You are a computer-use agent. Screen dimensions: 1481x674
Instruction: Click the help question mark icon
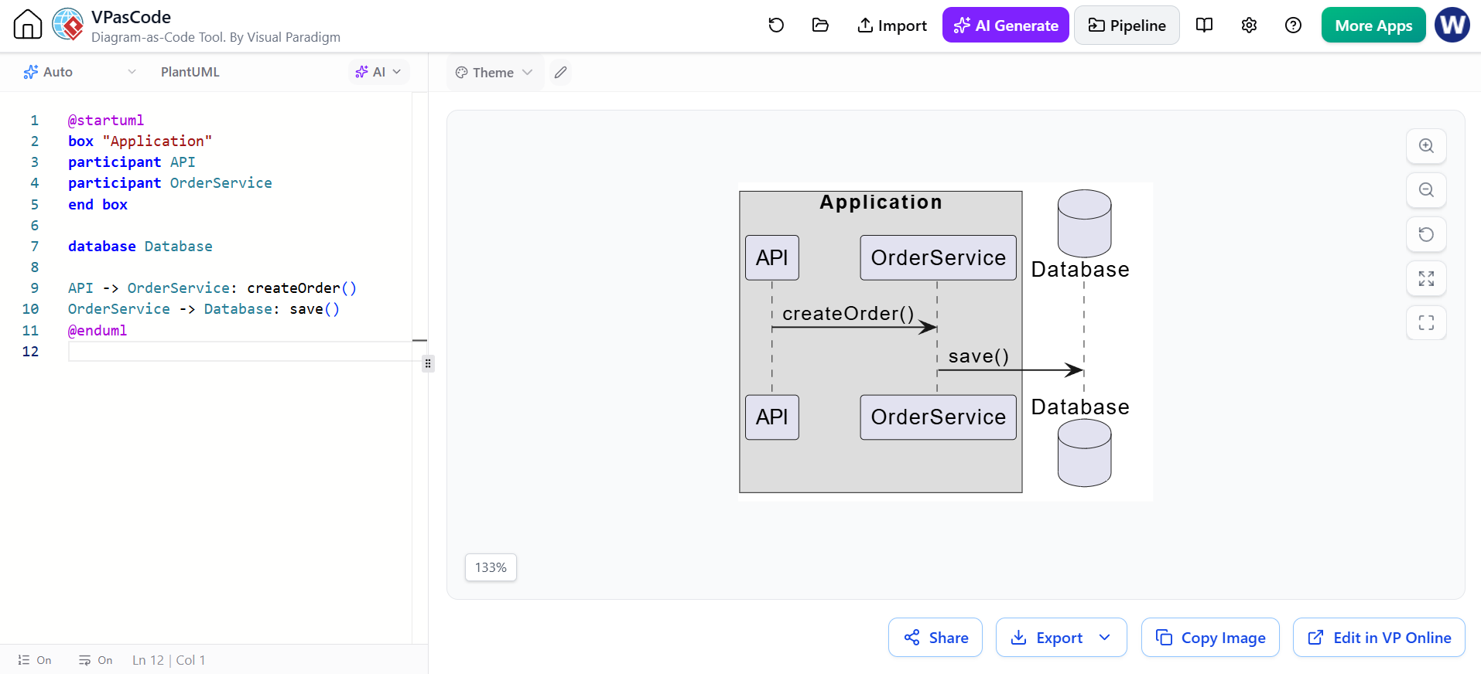(x=1293, y=26)
